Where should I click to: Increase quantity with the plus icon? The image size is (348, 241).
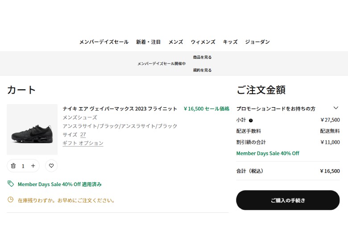(x=33, y=166)
